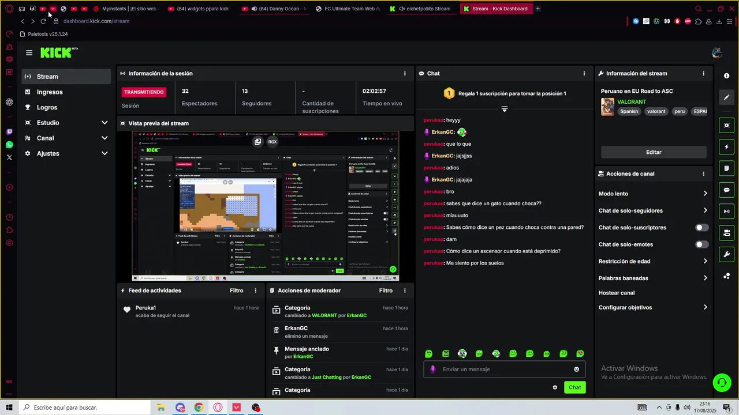The width and height of the screenshot is (739, 415).
Task: Click the screen-capture icon in right sidebar
Action: (726, 125)
